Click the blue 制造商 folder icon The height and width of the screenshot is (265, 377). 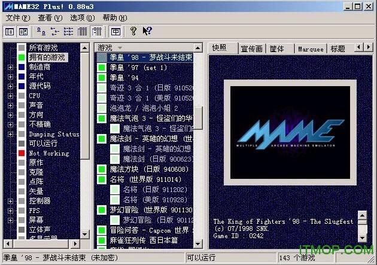(22, 67)
